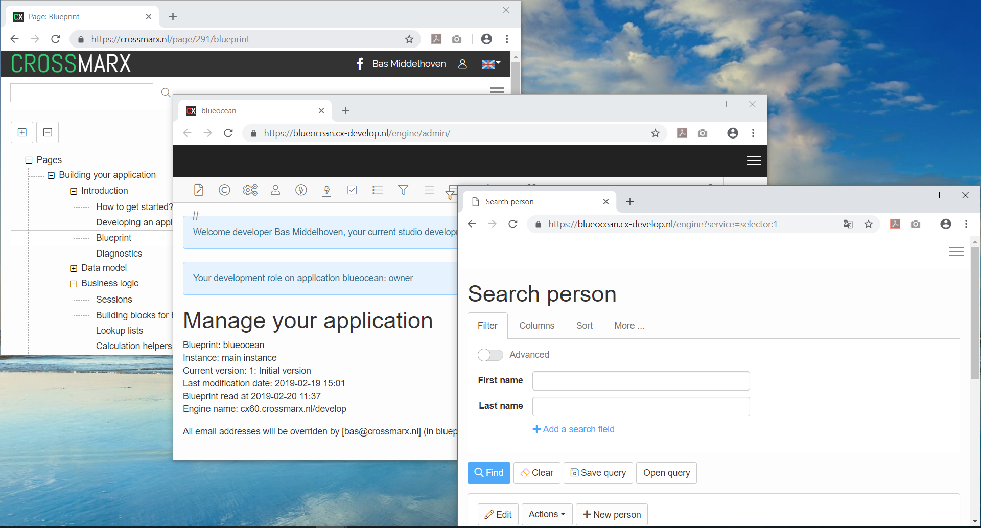Click the Add a search field link

573,429
